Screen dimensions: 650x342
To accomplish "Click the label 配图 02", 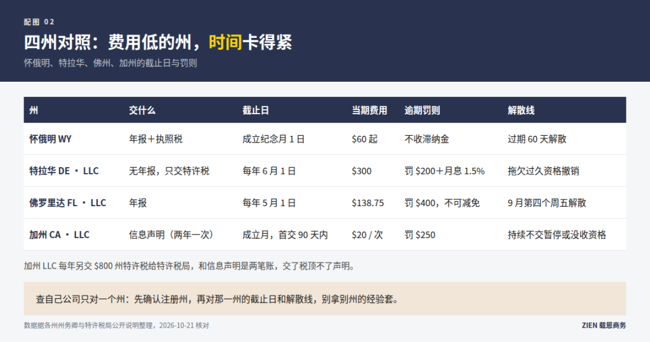I will pyautogui.click(x=39, y=22).
